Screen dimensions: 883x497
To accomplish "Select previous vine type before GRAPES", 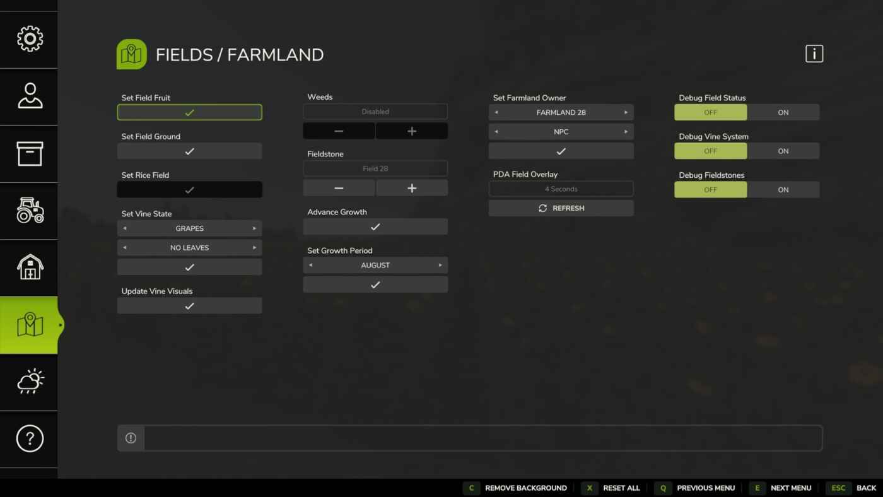I will (125, 228).
